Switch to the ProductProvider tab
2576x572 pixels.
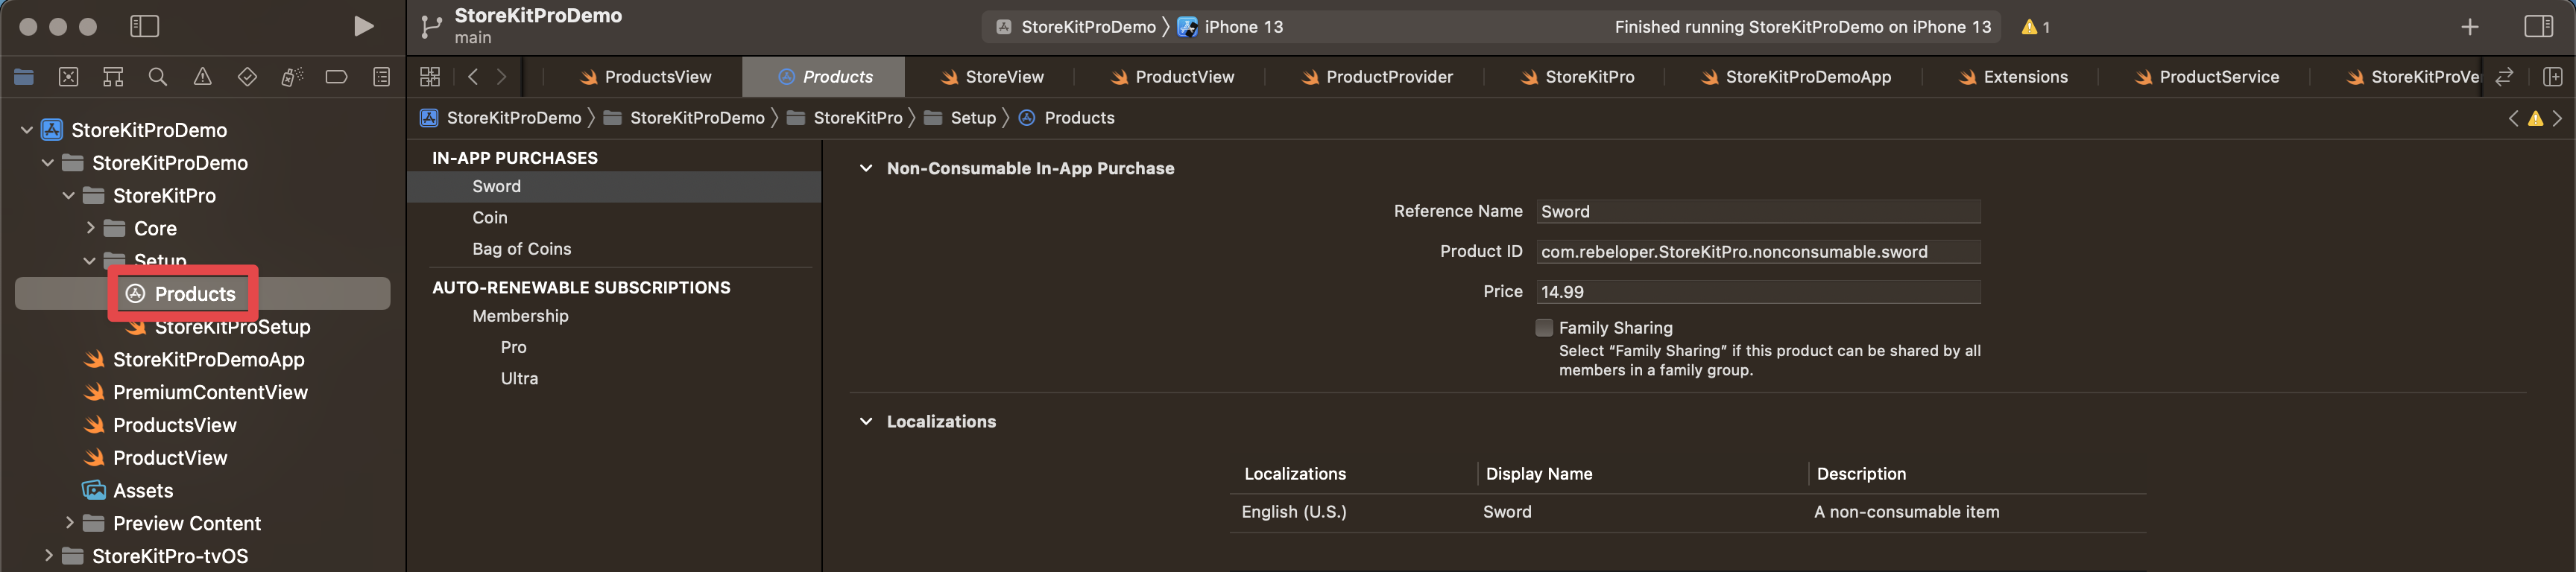point(1376,77)
